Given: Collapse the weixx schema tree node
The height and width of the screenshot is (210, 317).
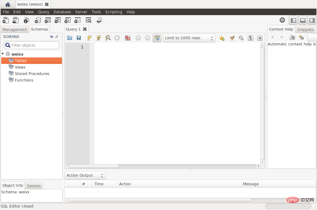Looking at the screenshot, I should [3, 54].
